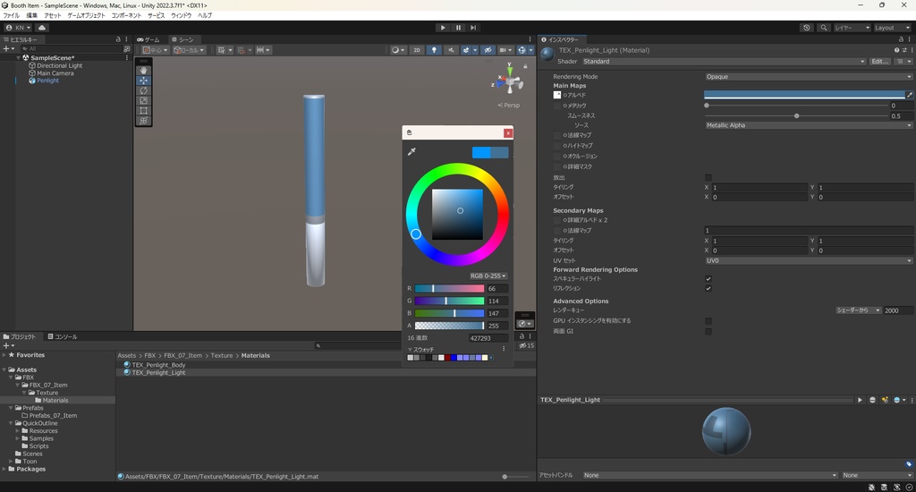Click the Pause button in top toolbar
916x492 pixels.
pyautogui.click(x=458, y=28)
